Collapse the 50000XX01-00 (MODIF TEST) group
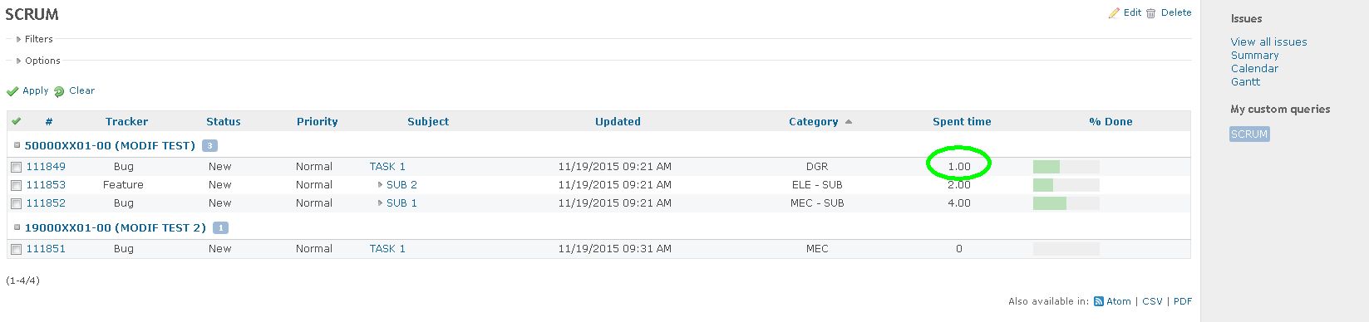The width and height of the screenshot is (1369, 322). coord(17,145)
